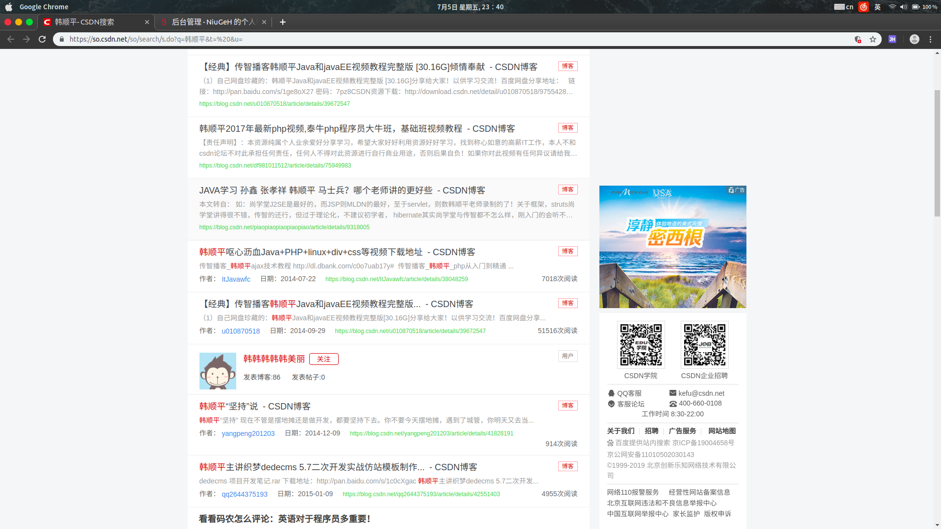Open author ItJavawfc profile

point(236,279)
